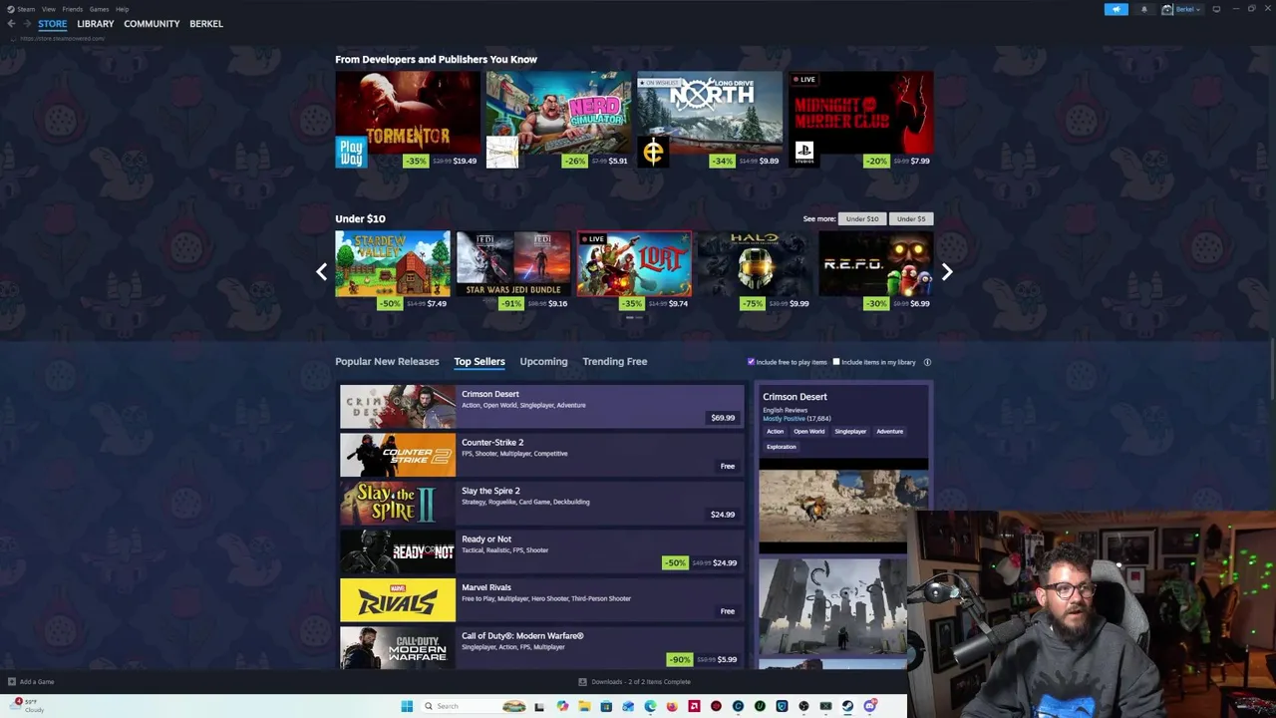1276x718 pixels.
Task: Go forward with the right arrow
Action: (27, 24)
